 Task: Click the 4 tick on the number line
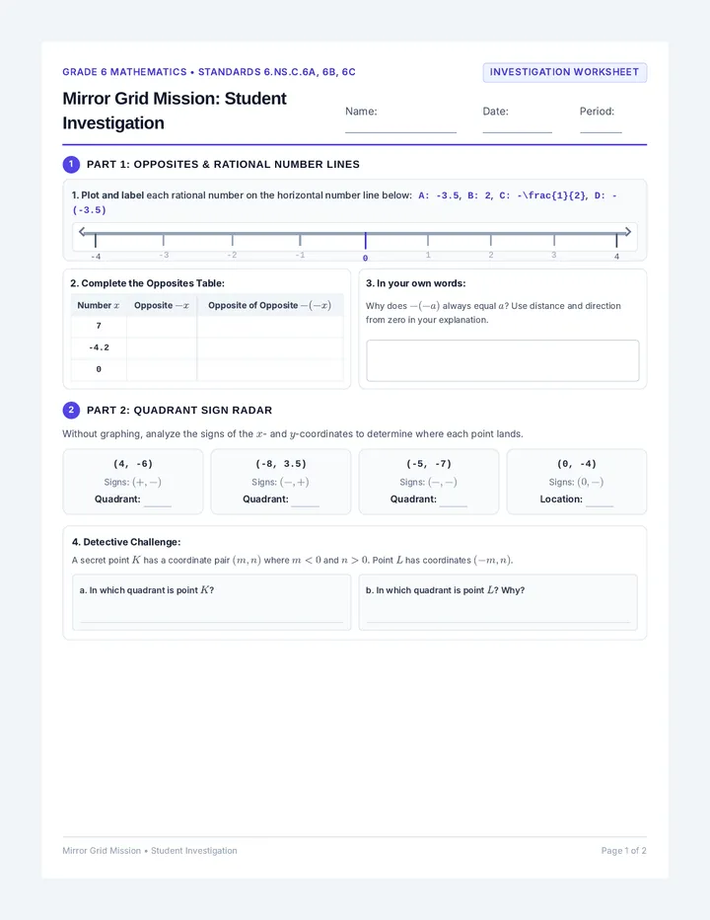[x=616, y=240]
